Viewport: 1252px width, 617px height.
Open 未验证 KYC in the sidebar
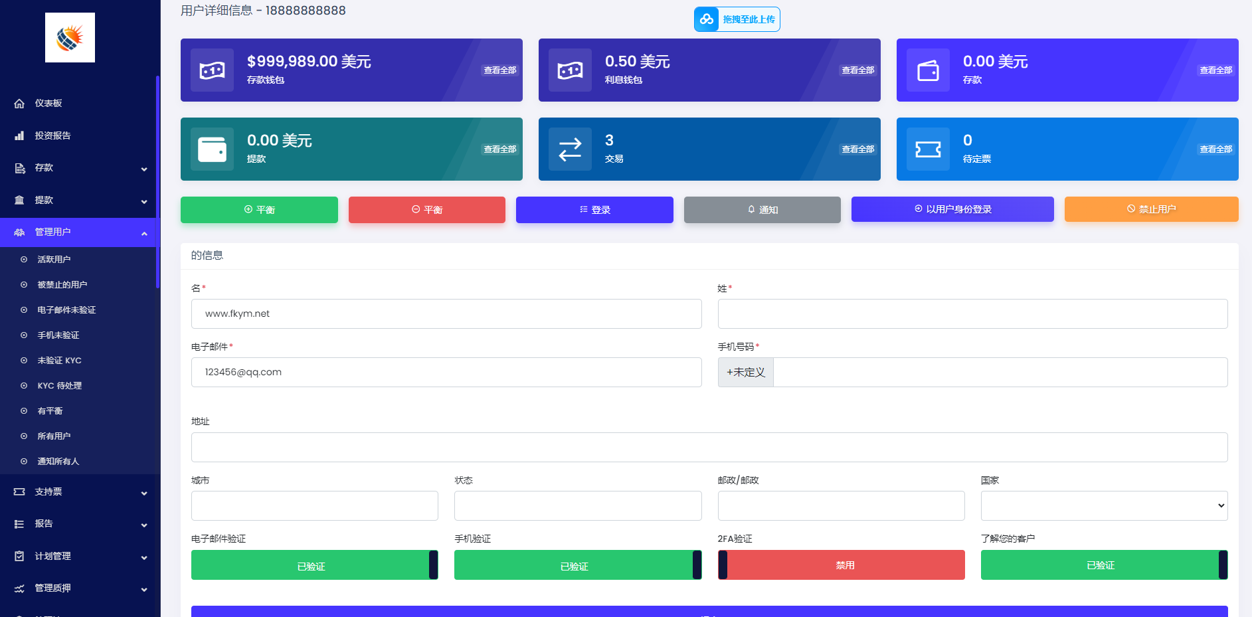[x=59, y=361]
